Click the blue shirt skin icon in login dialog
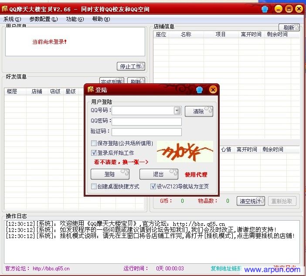 [199, 90]
